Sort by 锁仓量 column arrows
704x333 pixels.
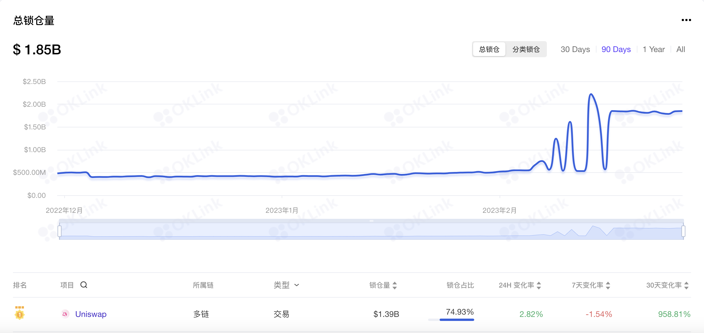tap(395, 285)
